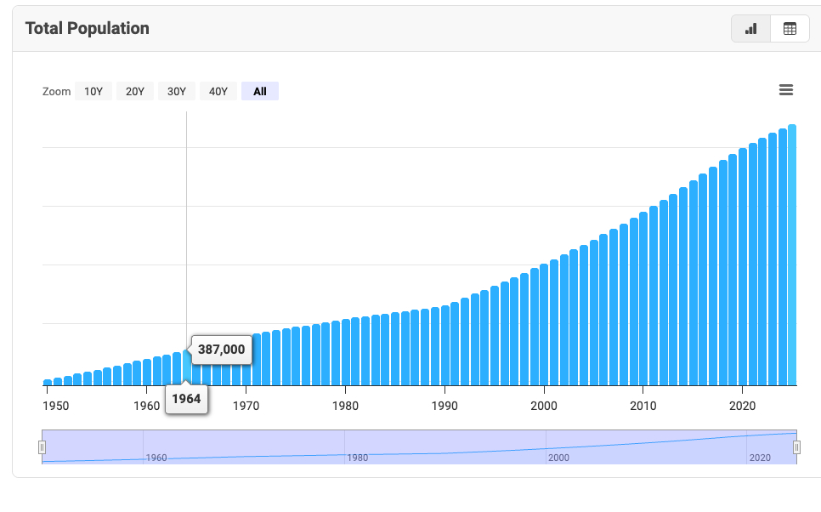
Task: Select the All zoom range
Action: pos(260,91)
